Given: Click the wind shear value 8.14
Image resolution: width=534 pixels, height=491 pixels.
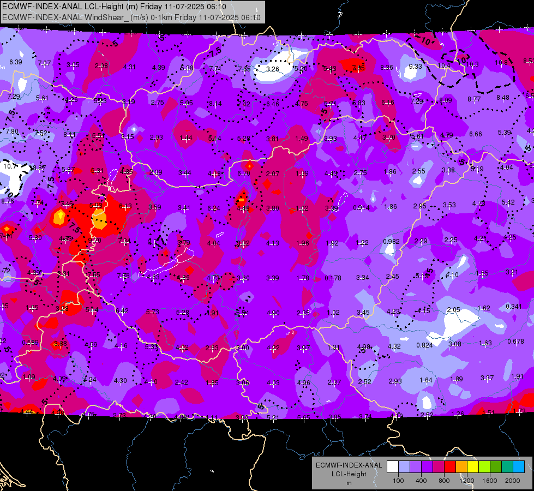Looking at the screenshot, I should 215,104.
